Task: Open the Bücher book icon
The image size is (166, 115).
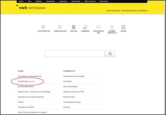Action: 74,27
